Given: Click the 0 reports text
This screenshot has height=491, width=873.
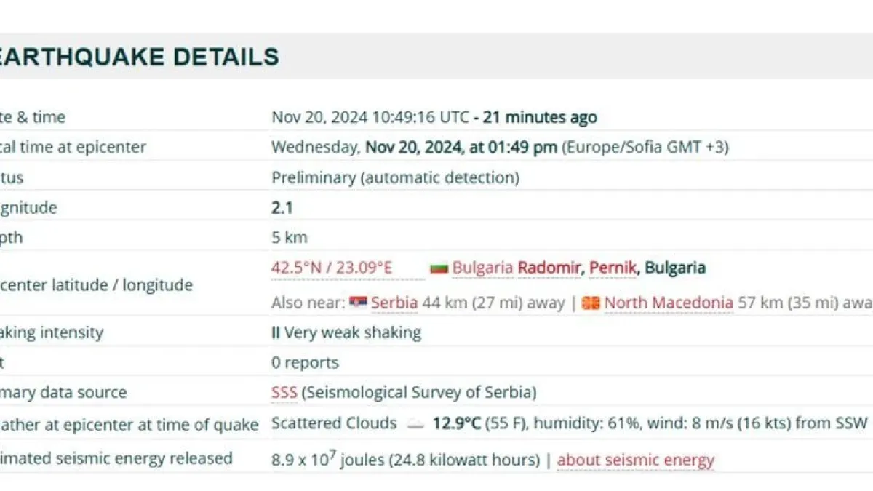Looking at the screenshot, I should (305, 363).
